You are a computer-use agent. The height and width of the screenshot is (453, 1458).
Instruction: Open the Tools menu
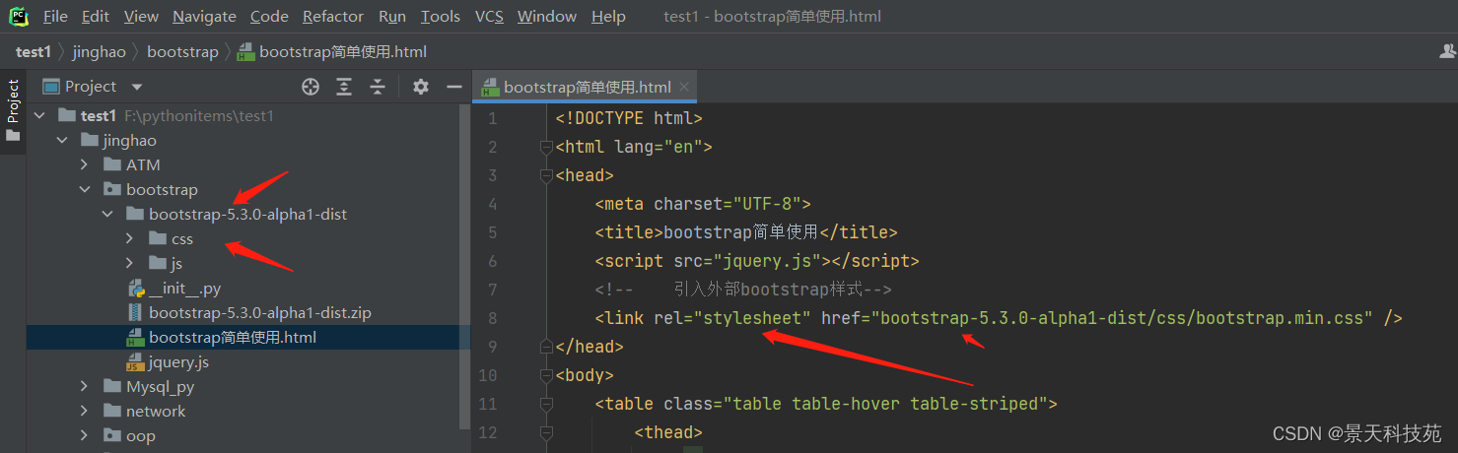(440, 17)
